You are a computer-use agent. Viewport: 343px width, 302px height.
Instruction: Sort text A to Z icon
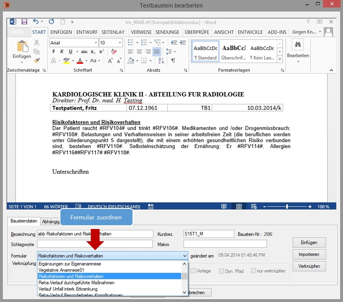click(161, 60)
